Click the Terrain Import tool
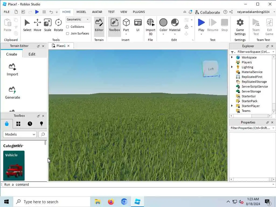 12,70
